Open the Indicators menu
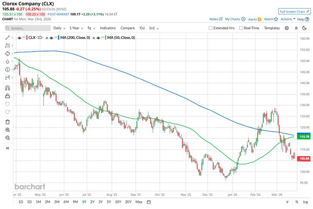 click(107, 28)
